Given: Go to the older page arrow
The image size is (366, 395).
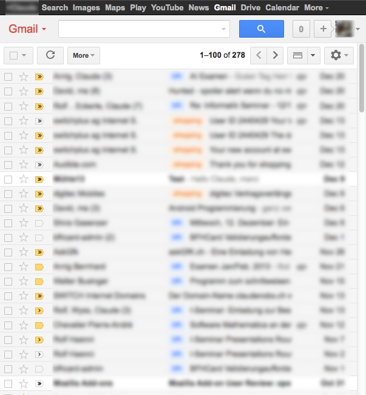Looking at the screenshot, I should tap(275, 55).
